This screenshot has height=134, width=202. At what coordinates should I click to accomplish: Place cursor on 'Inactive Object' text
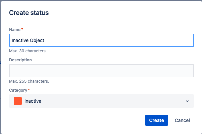(28, 40)
